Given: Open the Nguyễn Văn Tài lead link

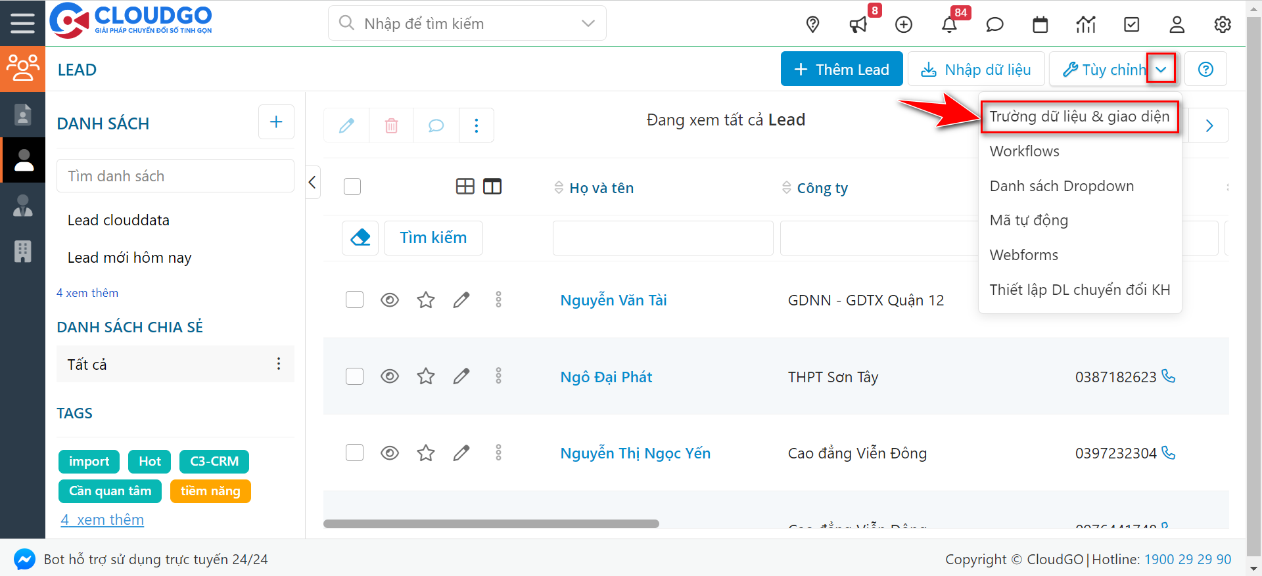Looking at the screenshot, I should pyautogui.click(x=613, y=300).
